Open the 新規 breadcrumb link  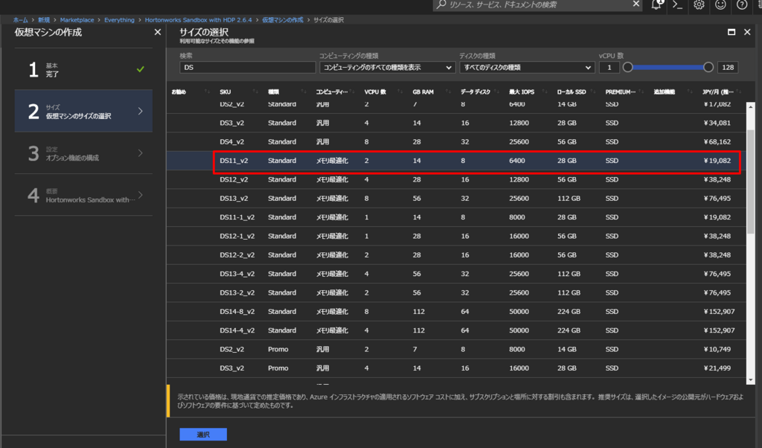[x=44, y=20]
